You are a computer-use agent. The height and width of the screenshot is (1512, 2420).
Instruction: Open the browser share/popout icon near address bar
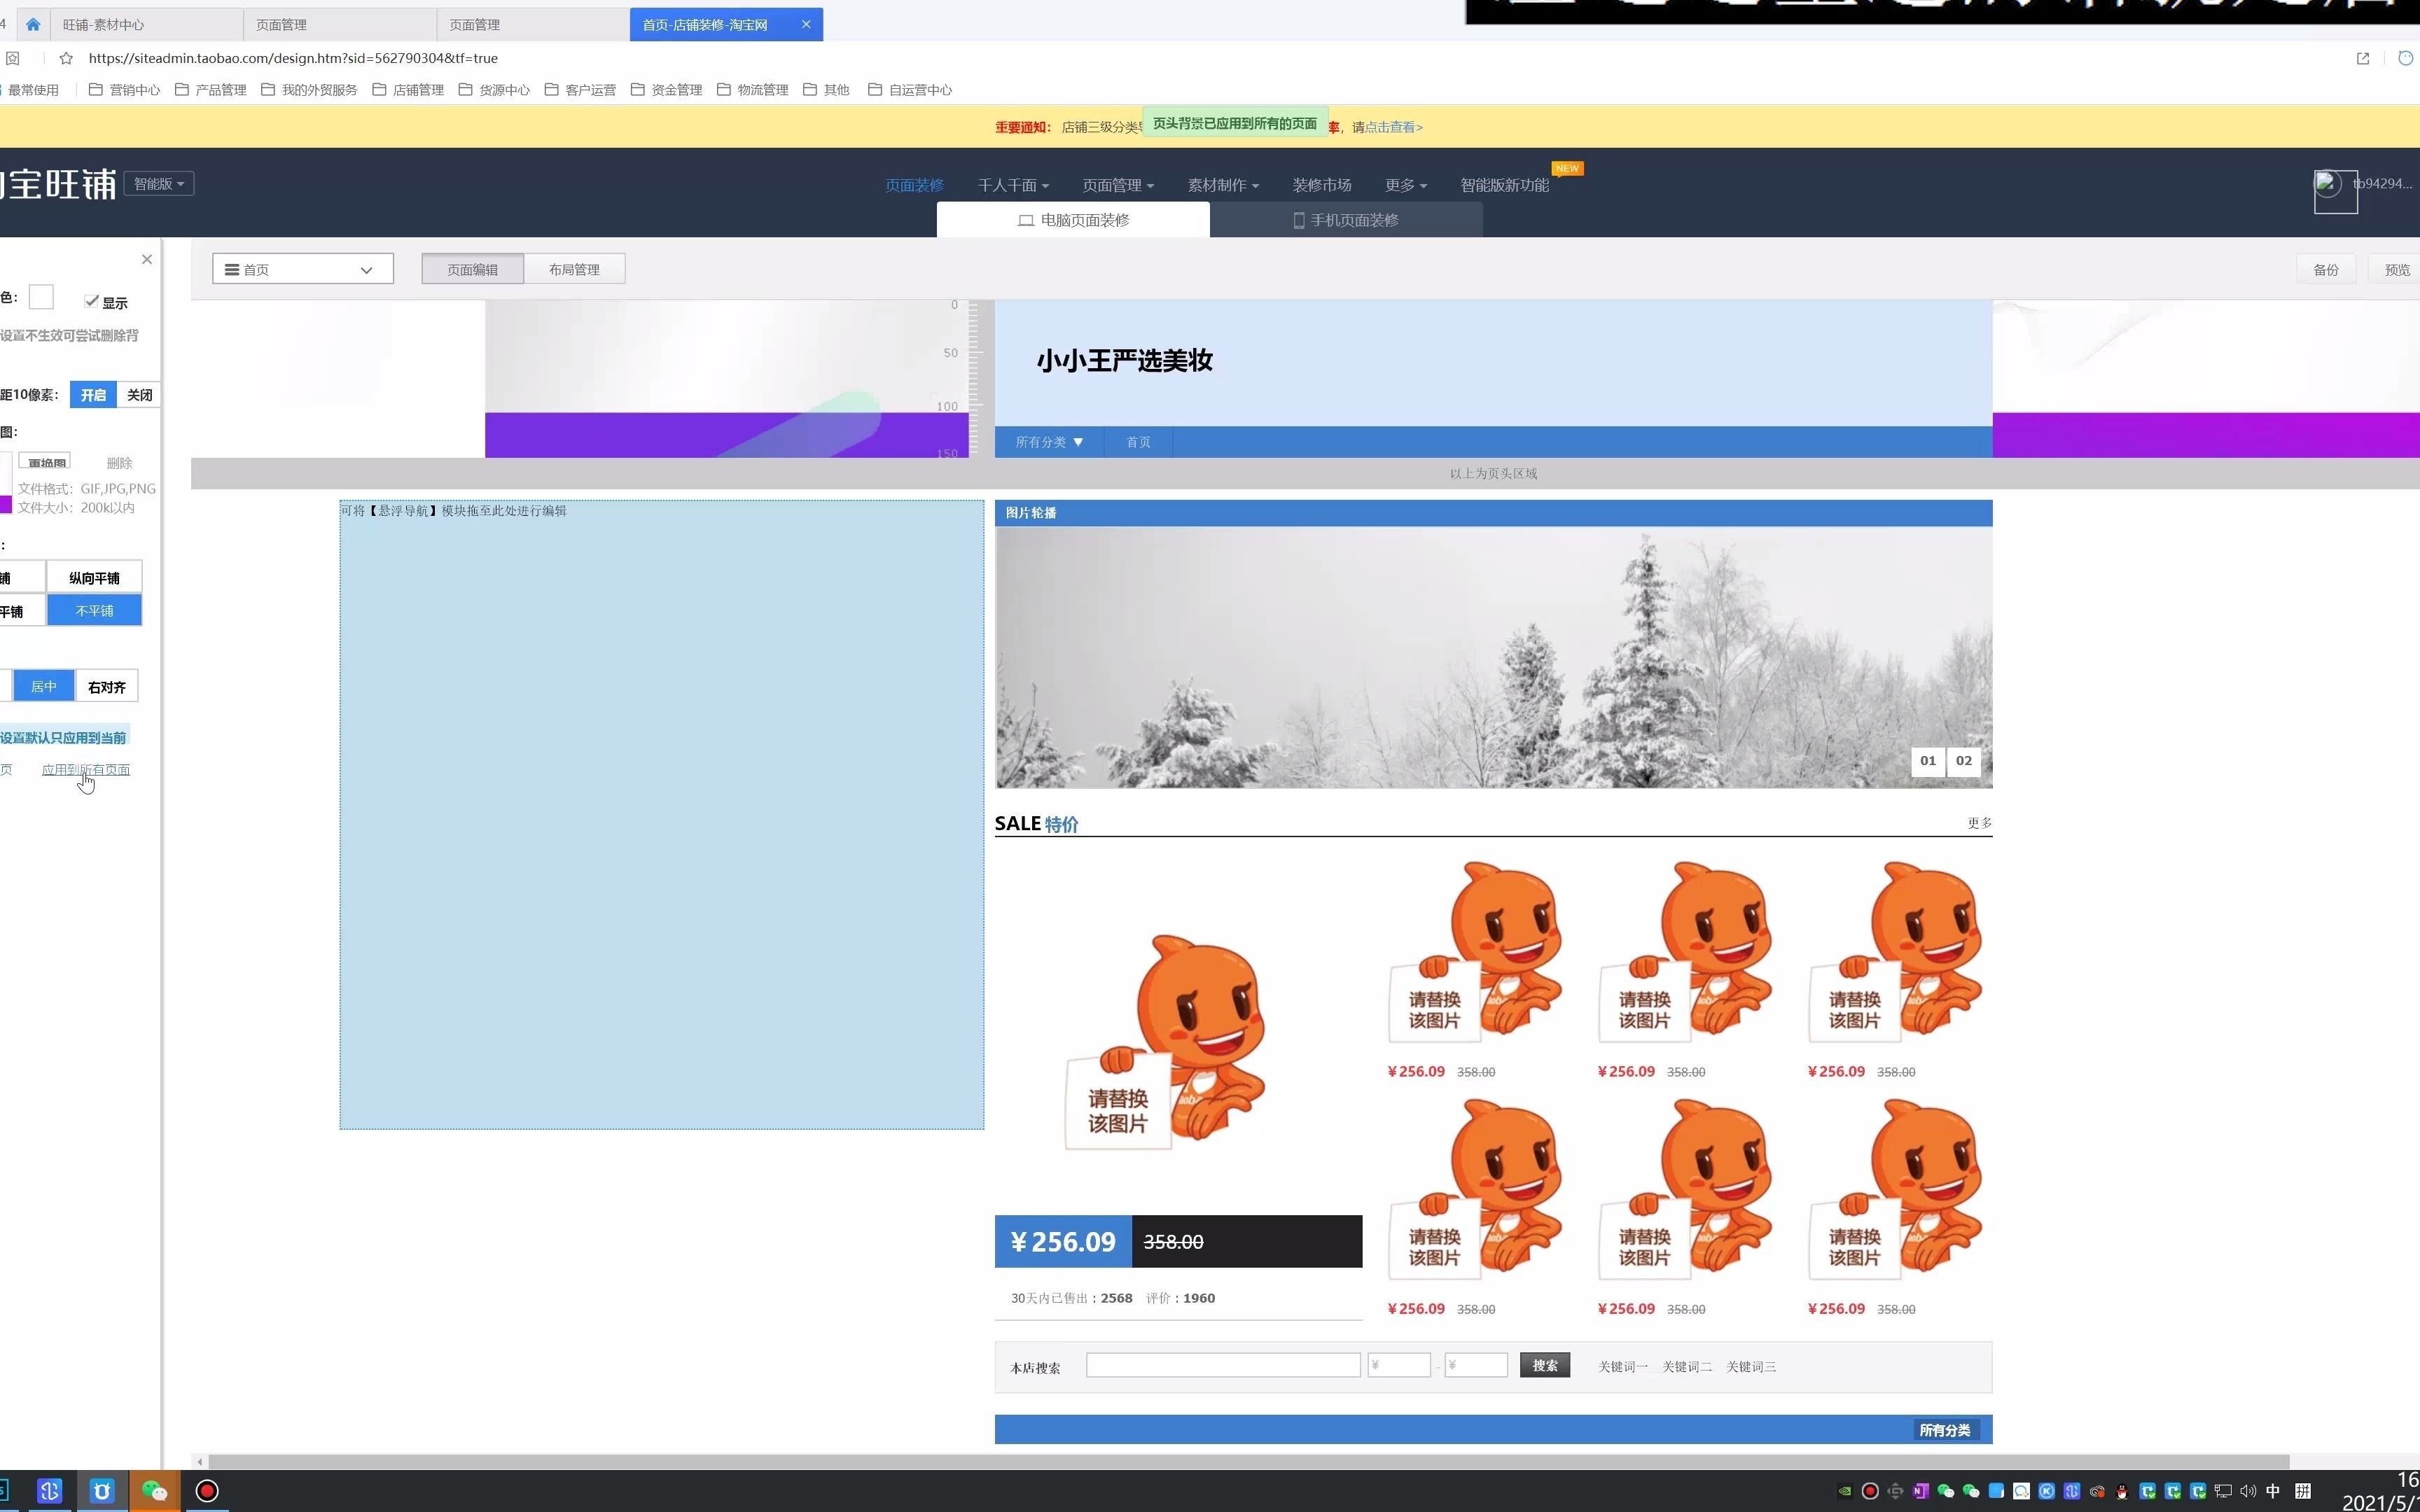pyautogui.click(x=2363, y=58)
